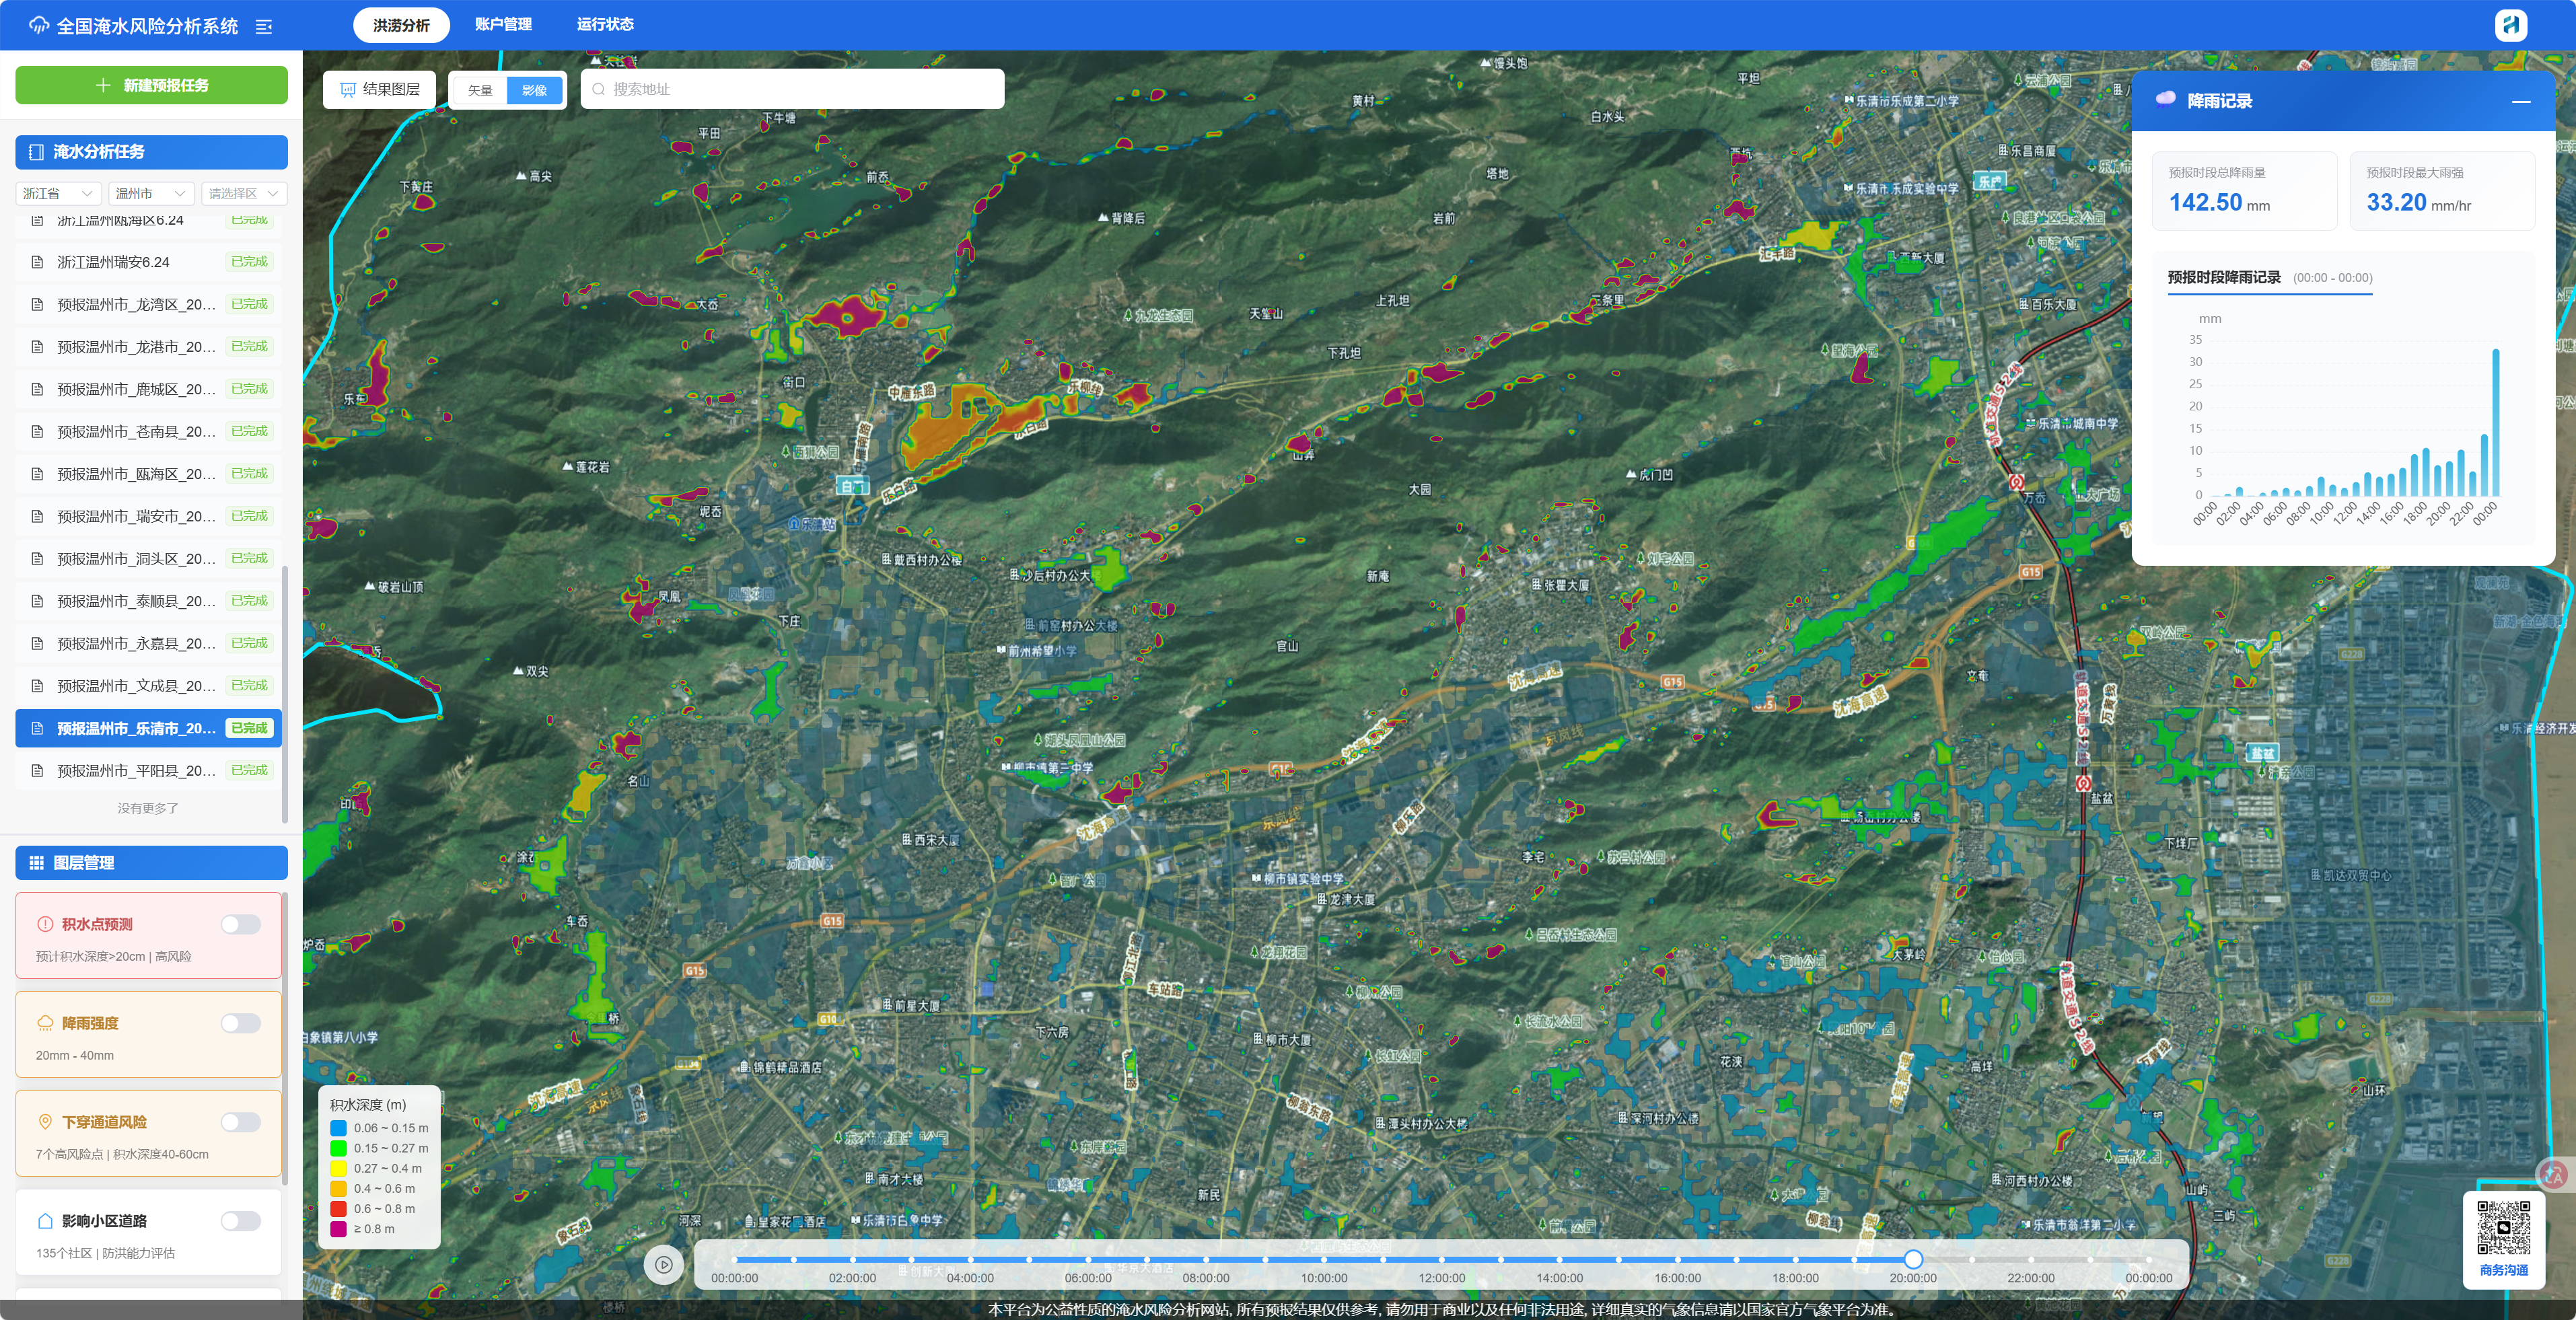The width and height of the screenshot is (2576, 1320).
Task: Click the 降雨强度 rain cloud icon
Action: [45, 1023]
